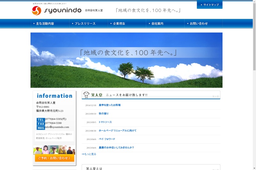Open the ペイ･フォワード news link

click(107, 139)
